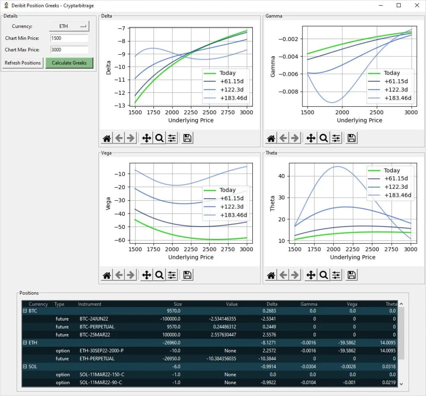Screen dimensions: 426x396
Task: Activate pan tool on Gamma chart
Action: tap(311, 138)
